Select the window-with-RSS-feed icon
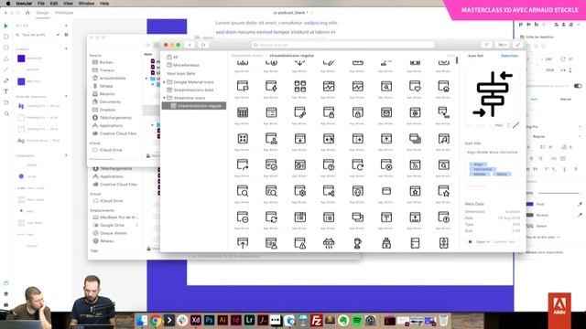 coord(415,164)
